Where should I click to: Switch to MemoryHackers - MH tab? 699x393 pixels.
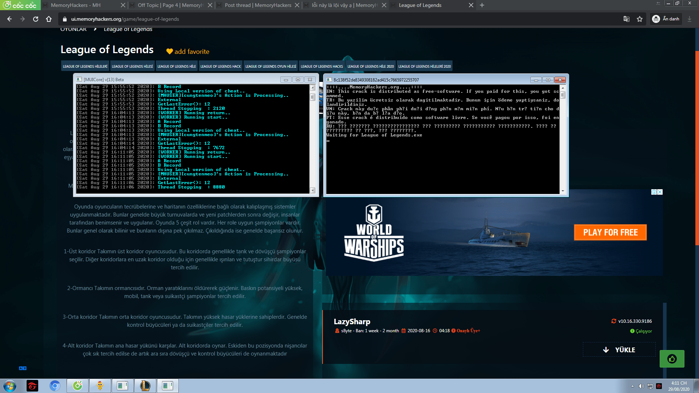click(x=76, y=5)
